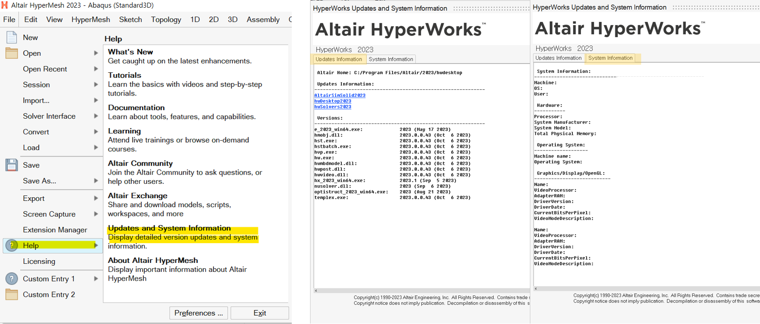Open the AltairSimSolid2023 link

click(340, 95)
